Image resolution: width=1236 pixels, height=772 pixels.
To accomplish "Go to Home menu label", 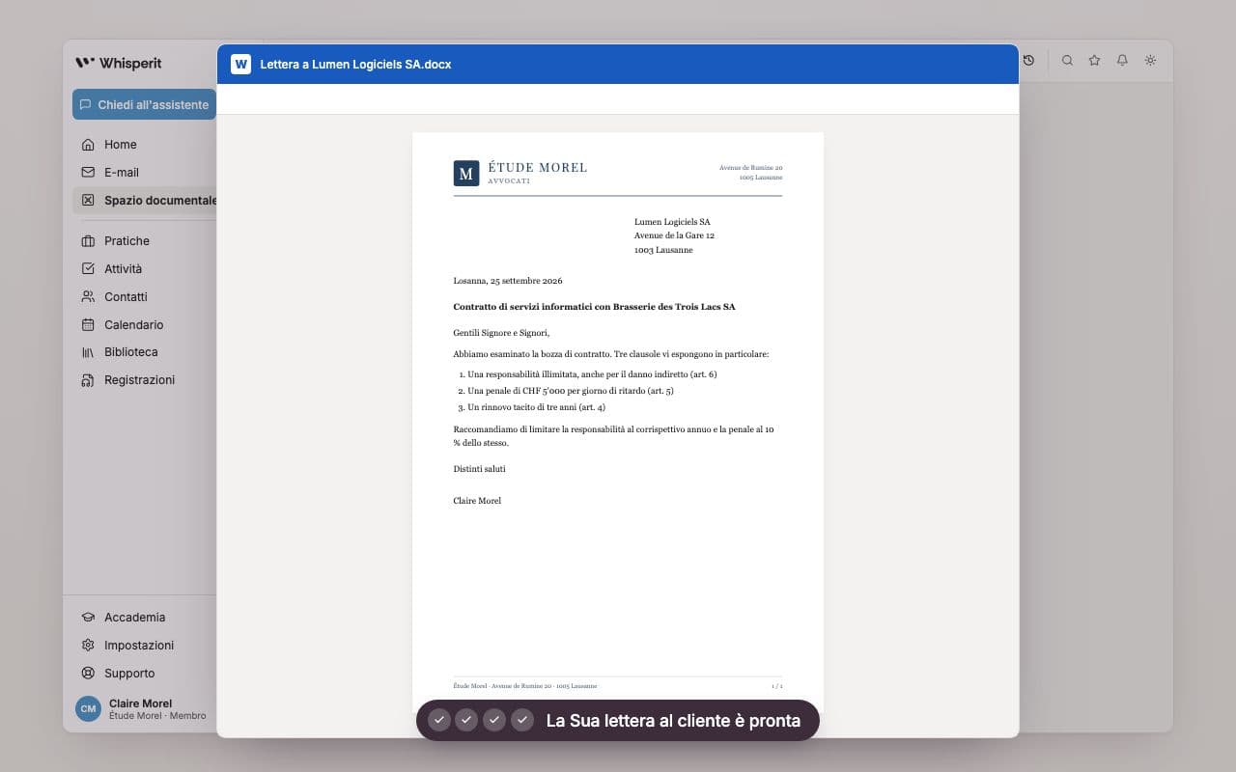I will pyautogui.click(x=121, y=145).
